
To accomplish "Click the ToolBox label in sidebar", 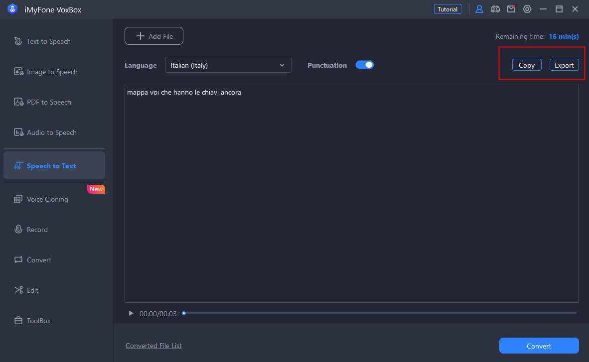I will coord(38,321).
